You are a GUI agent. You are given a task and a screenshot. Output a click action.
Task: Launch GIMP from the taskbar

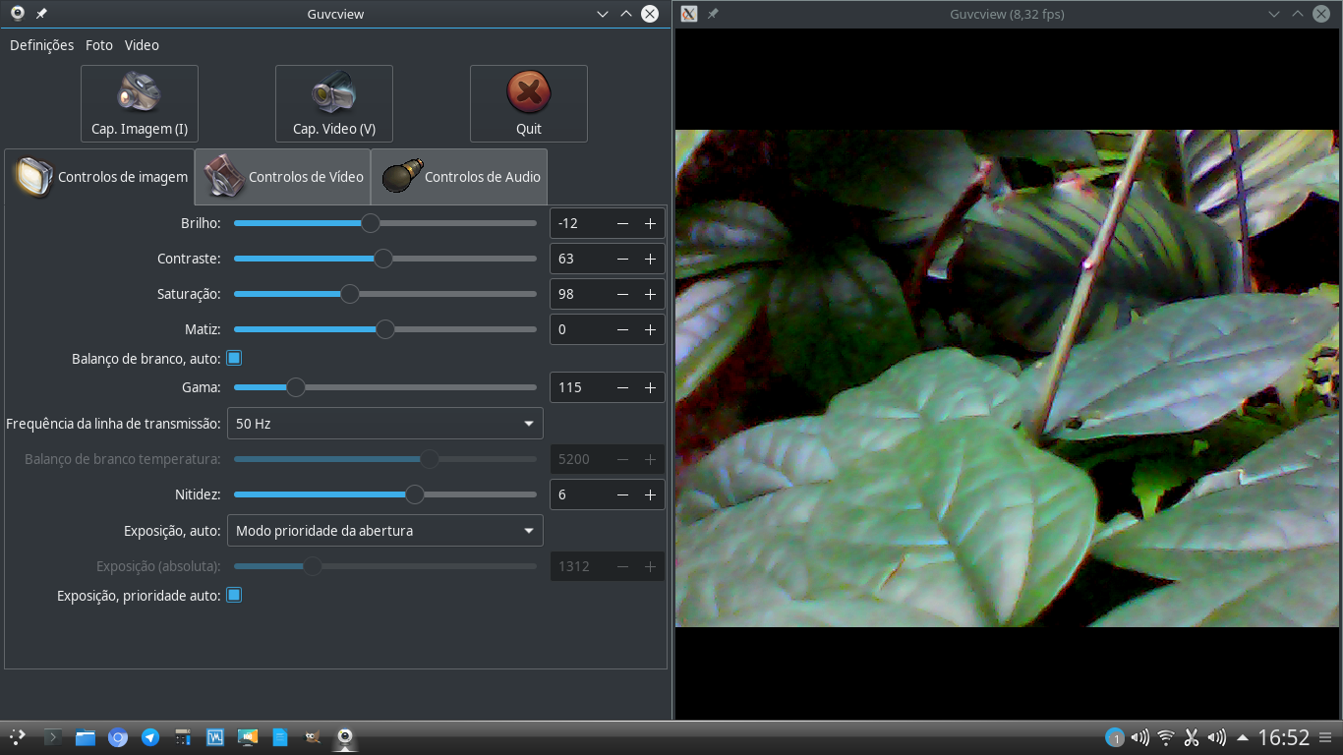(x=312, y=737)
